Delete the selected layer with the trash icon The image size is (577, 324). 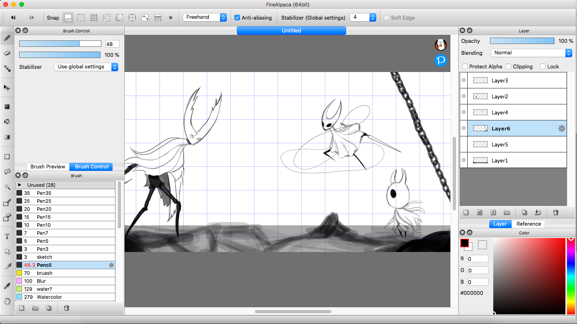click(556, 212)
